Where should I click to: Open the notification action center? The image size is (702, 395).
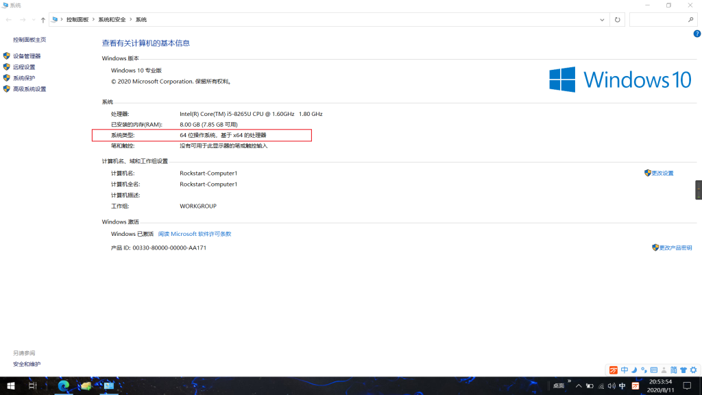tap(687, 386)
